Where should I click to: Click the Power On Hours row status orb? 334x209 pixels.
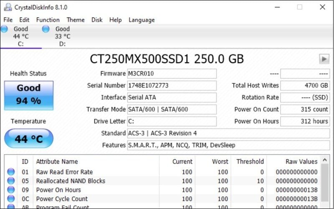point(11,190)
